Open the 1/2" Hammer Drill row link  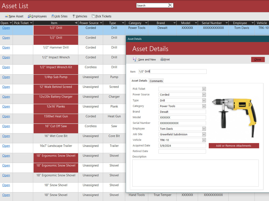6,47
